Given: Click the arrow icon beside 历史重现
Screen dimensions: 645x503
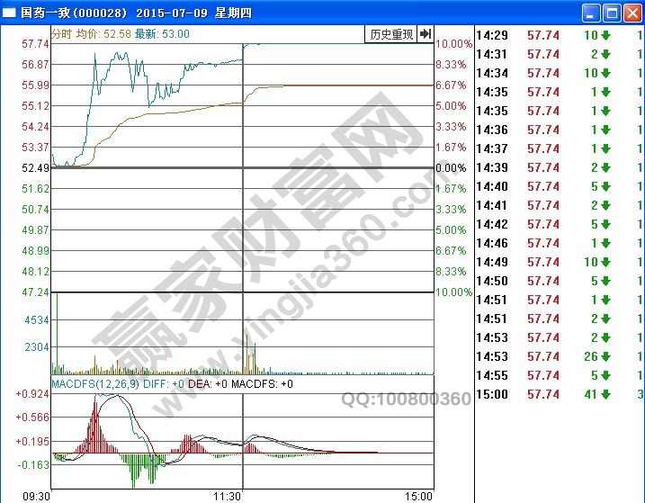Looking at the screenshot, I should (x=426, y=34).
